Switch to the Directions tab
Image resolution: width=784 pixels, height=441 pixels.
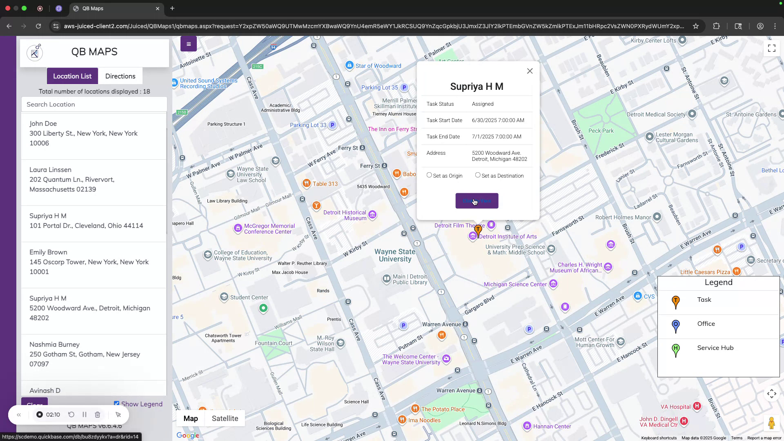click(120, 76)
